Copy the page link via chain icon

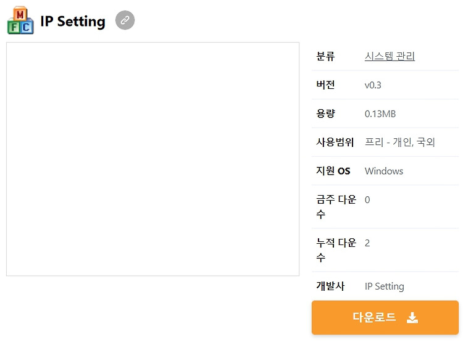(x=125, y=20)
